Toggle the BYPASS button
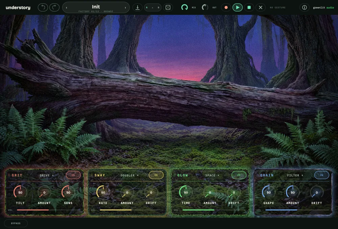338x229 pixels. pyautogui.click(x=16, y=223)
